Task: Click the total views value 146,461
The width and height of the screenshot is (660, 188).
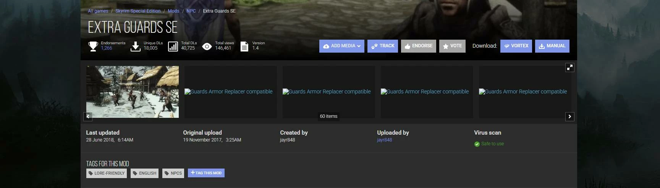Action: (x=223, y=48)
